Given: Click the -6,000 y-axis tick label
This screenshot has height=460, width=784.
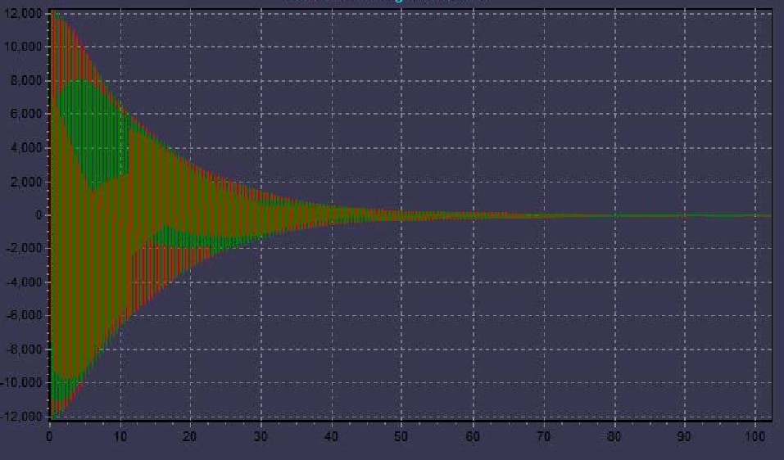Looking at the screenshot, I should coord(22,316).
